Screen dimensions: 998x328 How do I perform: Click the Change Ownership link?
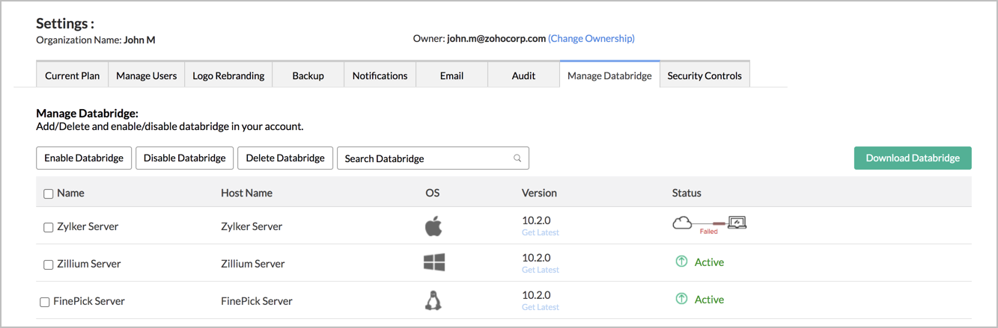pos(591,38)
